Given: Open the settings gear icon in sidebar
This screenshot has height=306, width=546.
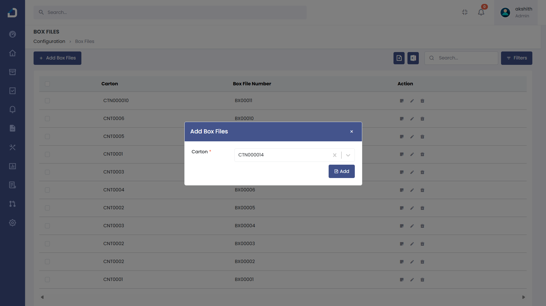Looking at the screenshot, I should (12, 223).
